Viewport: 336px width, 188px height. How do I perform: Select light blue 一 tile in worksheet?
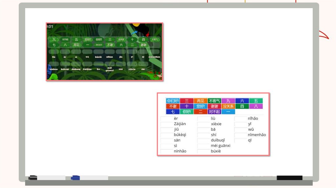pos(228,112)
